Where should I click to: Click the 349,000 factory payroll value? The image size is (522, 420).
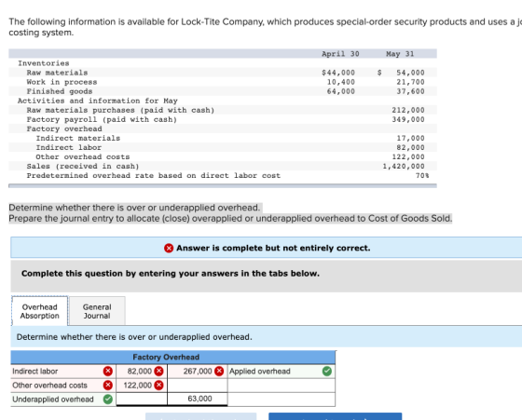click(408, 119)
